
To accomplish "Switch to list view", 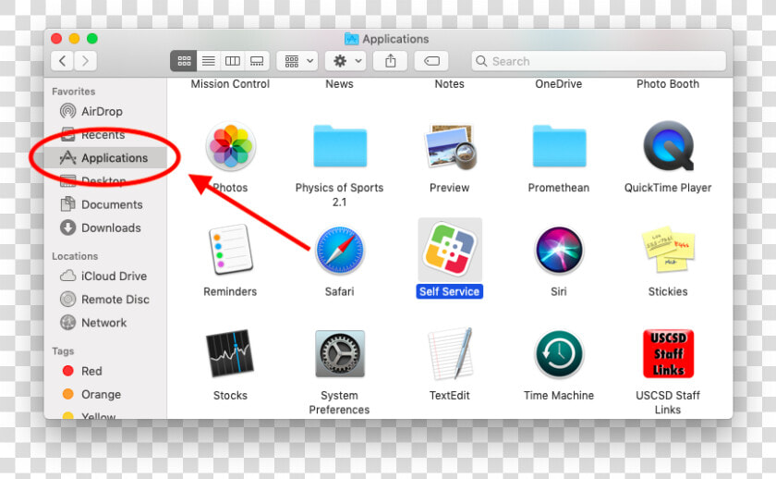I will (209, 61).
